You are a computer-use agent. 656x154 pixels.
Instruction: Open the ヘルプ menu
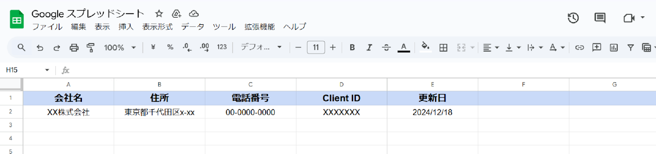click(x=295, y=27)
